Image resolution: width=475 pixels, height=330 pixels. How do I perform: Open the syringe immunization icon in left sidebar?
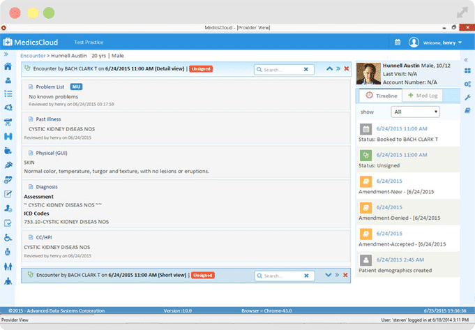(x=8, y=165)
